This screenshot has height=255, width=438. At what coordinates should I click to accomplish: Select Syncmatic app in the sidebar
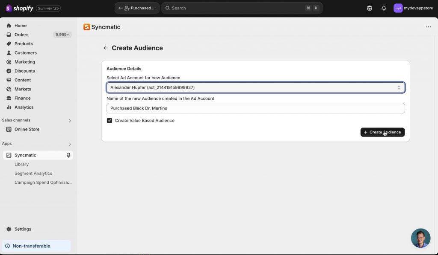pos(38,155)
